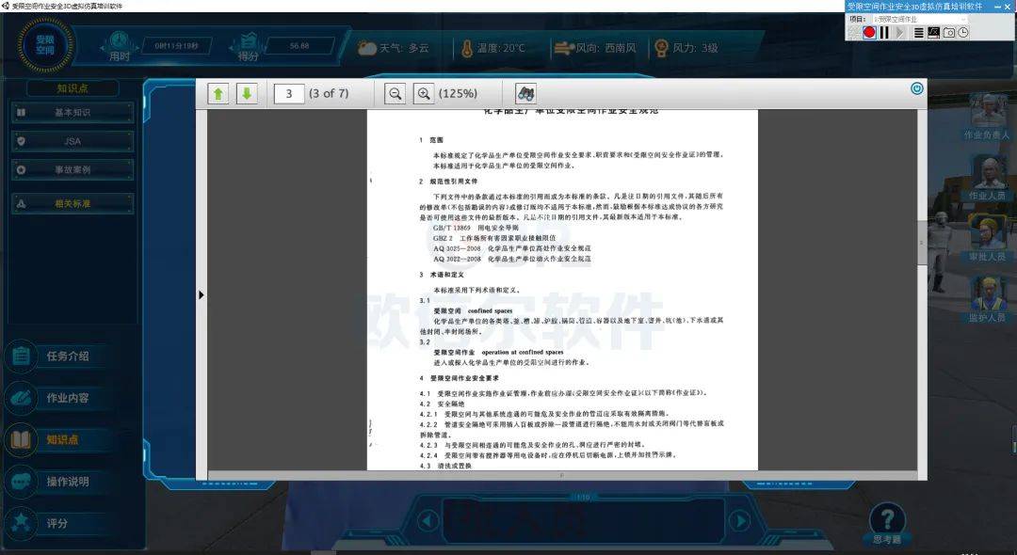
Task: Click the star icon for 评分
Action: (21, 522)
